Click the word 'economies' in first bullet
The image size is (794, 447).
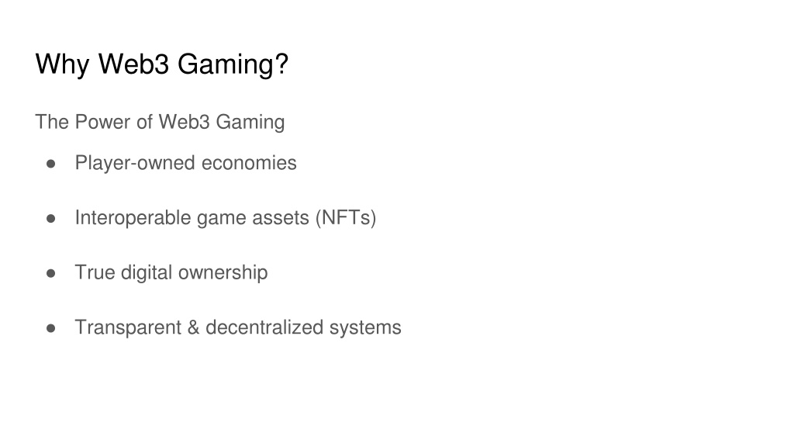(x=249, y=163)
